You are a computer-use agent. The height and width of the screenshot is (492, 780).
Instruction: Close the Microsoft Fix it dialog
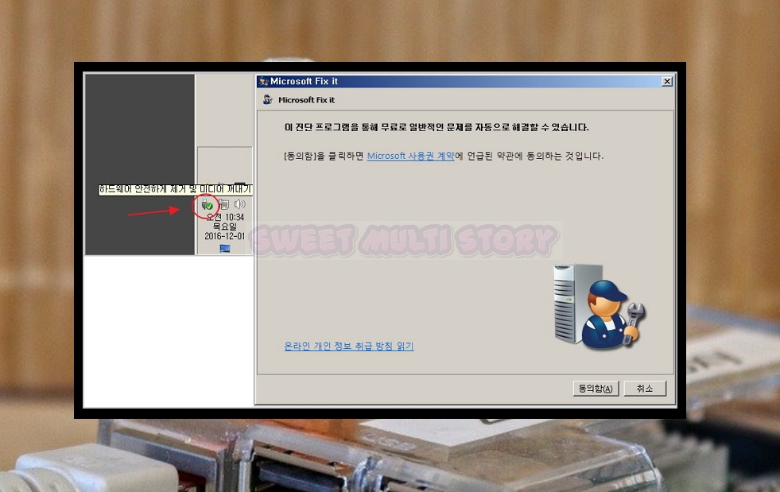click(667, 81)
